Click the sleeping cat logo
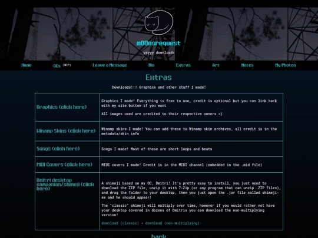The width and height of the screenshot is (318, 238). (x=159, y=22)
